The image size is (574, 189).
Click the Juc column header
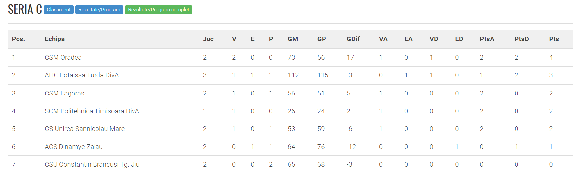[x=208, y=39]
